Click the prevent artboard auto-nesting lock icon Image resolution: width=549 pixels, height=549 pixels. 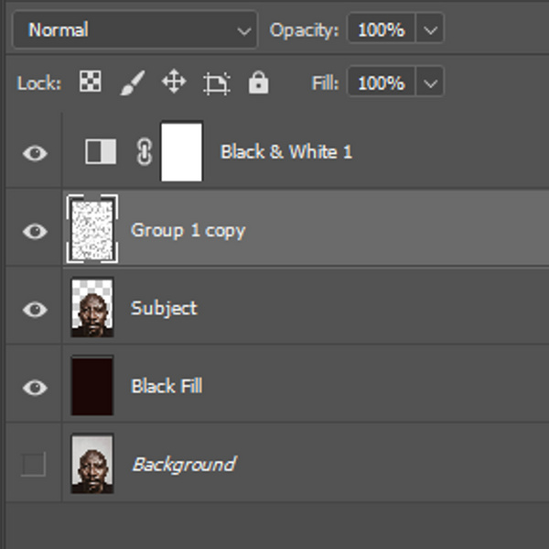[x=216, y=84]
